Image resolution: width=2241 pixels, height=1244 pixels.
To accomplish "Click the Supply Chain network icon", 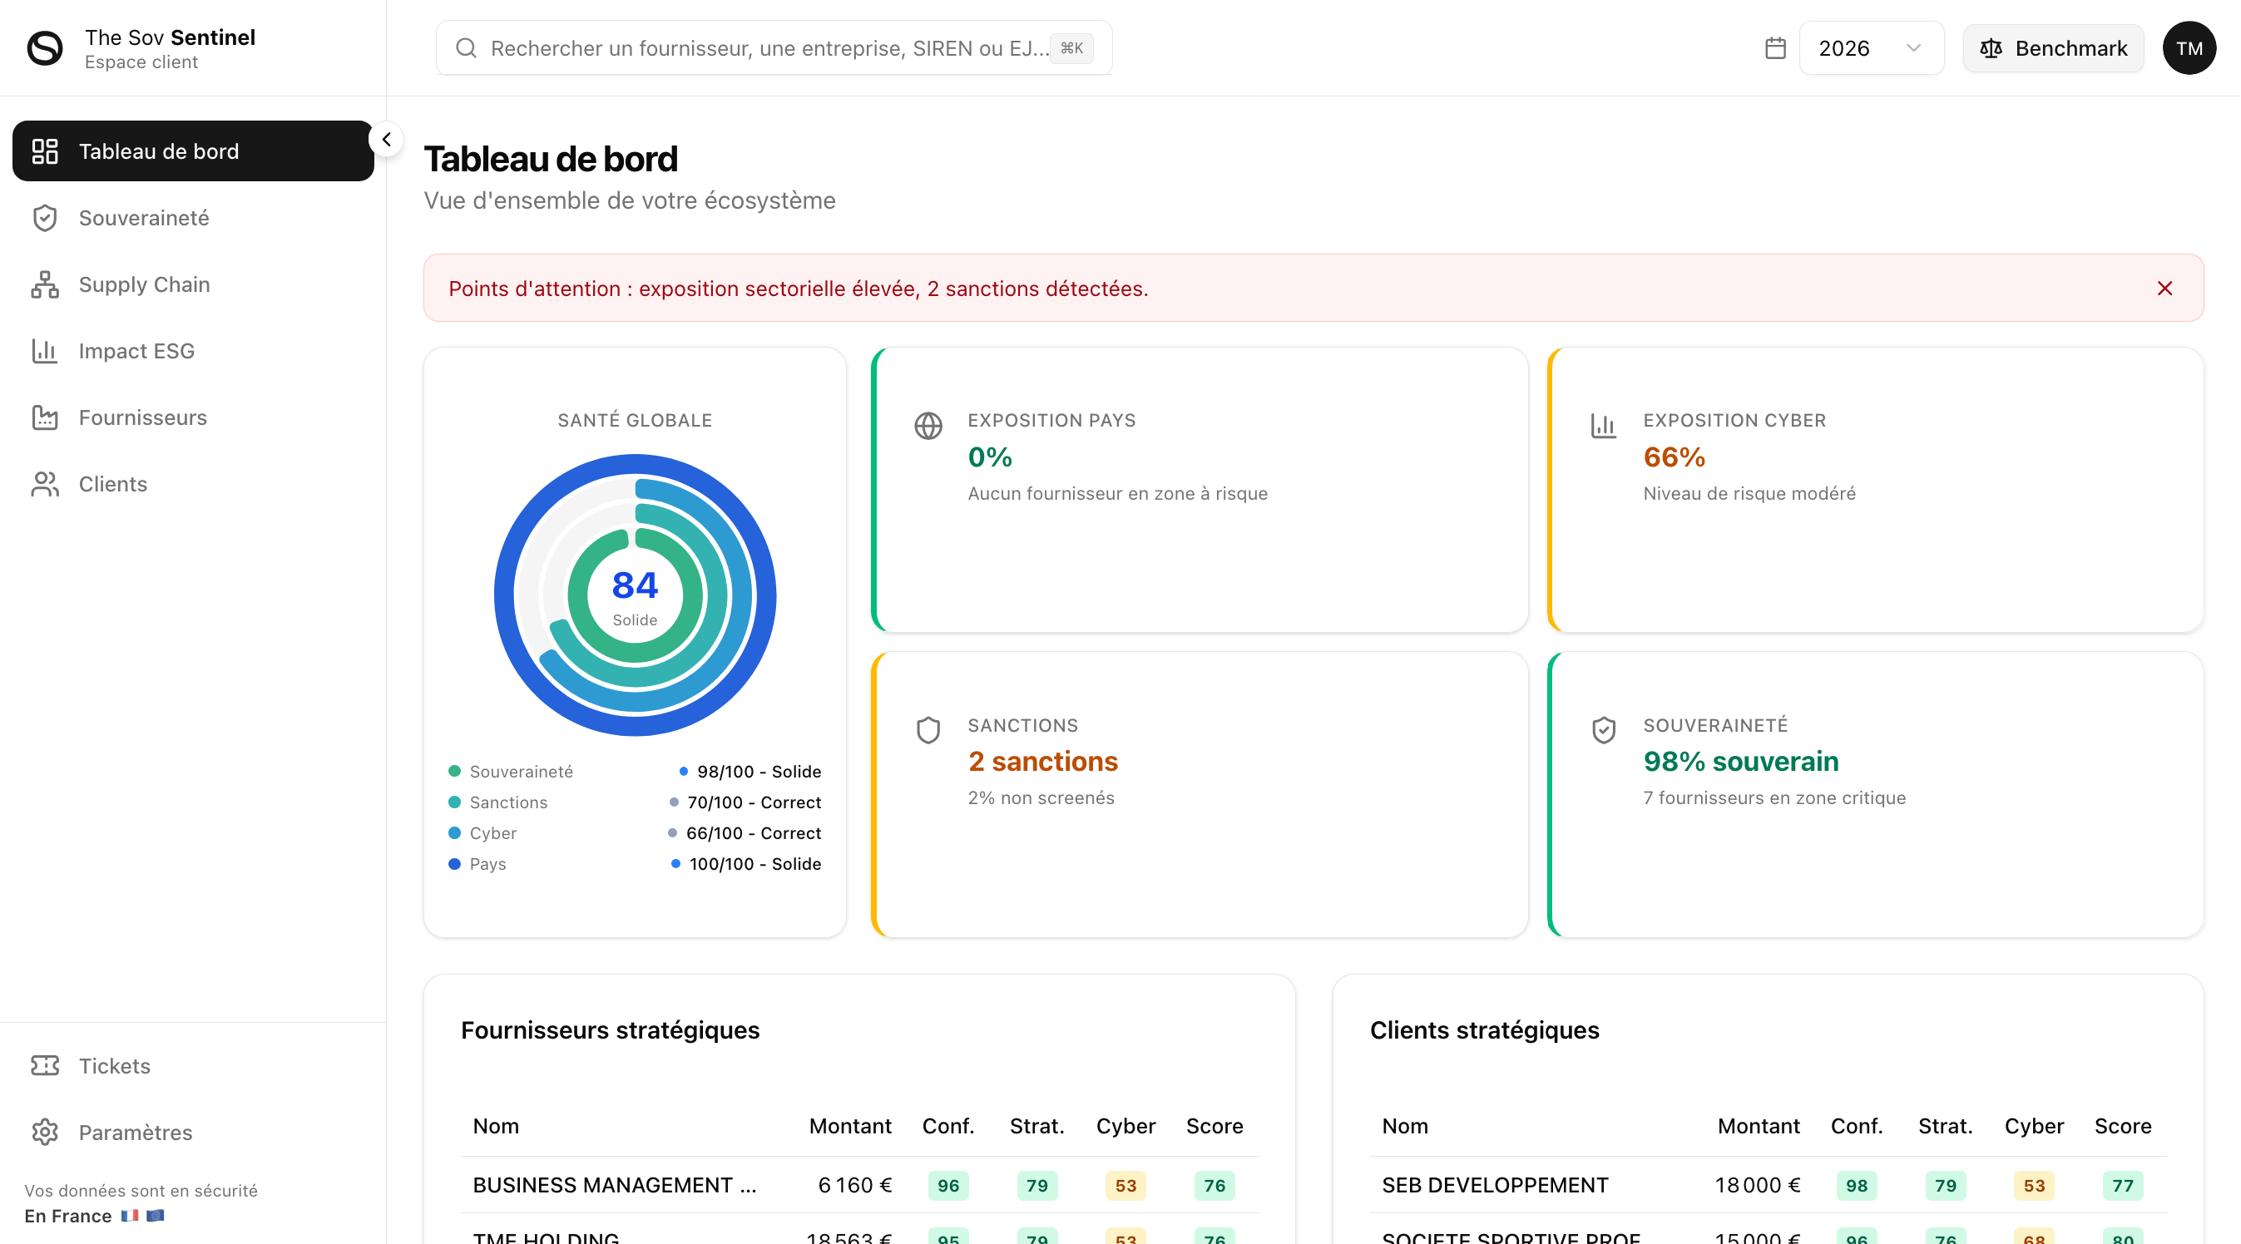I will click(x=45, y=284).
